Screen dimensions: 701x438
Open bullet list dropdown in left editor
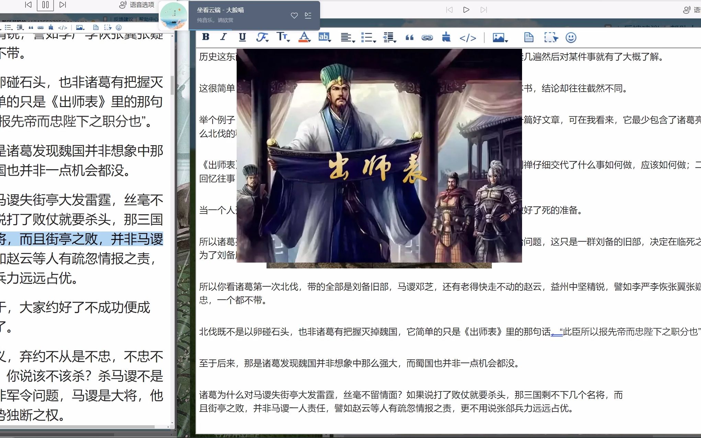(9, 27)
